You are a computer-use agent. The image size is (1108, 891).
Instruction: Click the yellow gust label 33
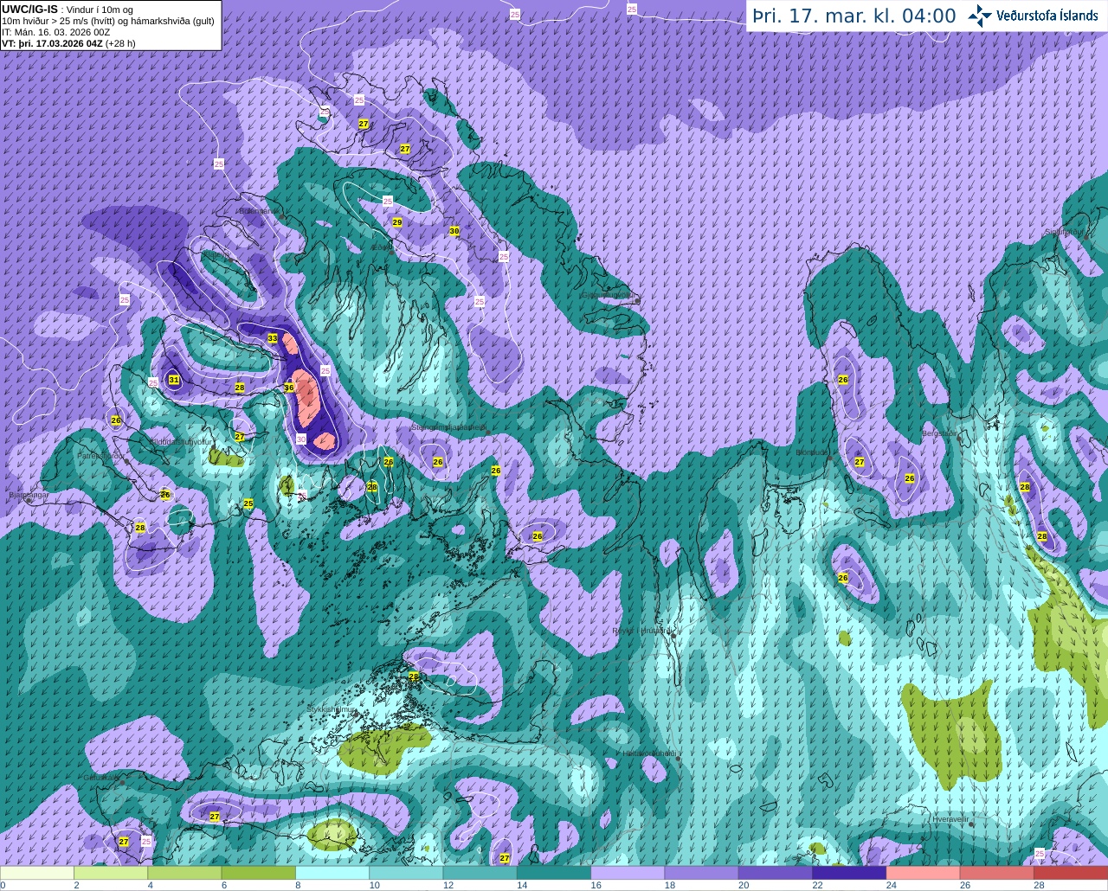tap(273, 338)
